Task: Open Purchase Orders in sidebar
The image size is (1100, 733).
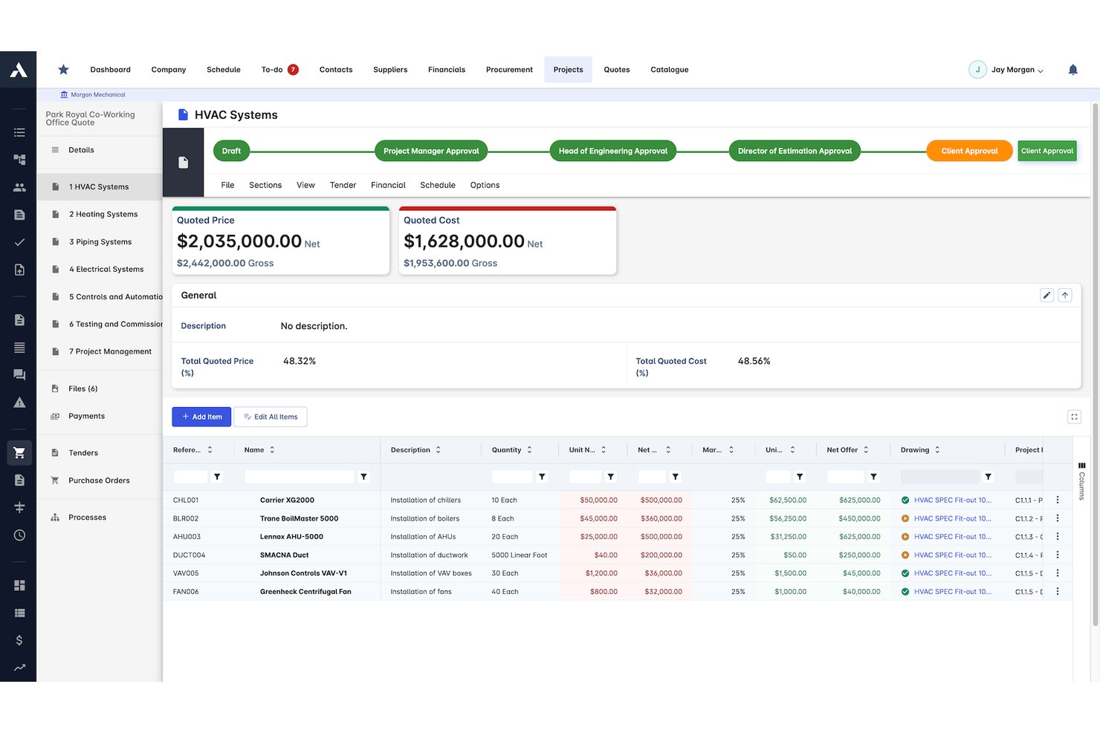Action: pos(99,480)
